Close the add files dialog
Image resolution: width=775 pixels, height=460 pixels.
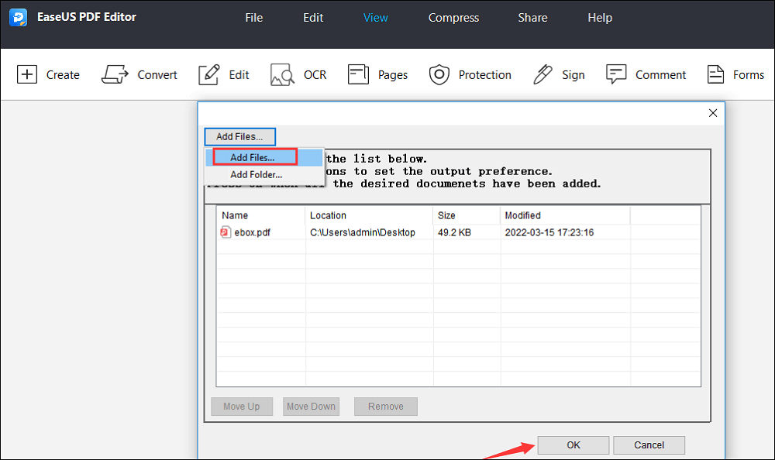point(713,113)
